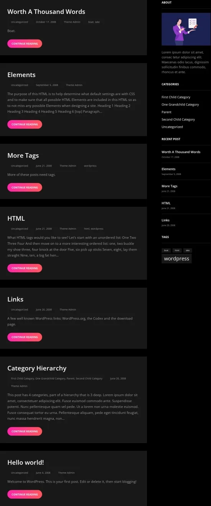Screen dimensions: 211x506
Task: Select First Child Category in the sidebar
Action: (x=176, y=97)
